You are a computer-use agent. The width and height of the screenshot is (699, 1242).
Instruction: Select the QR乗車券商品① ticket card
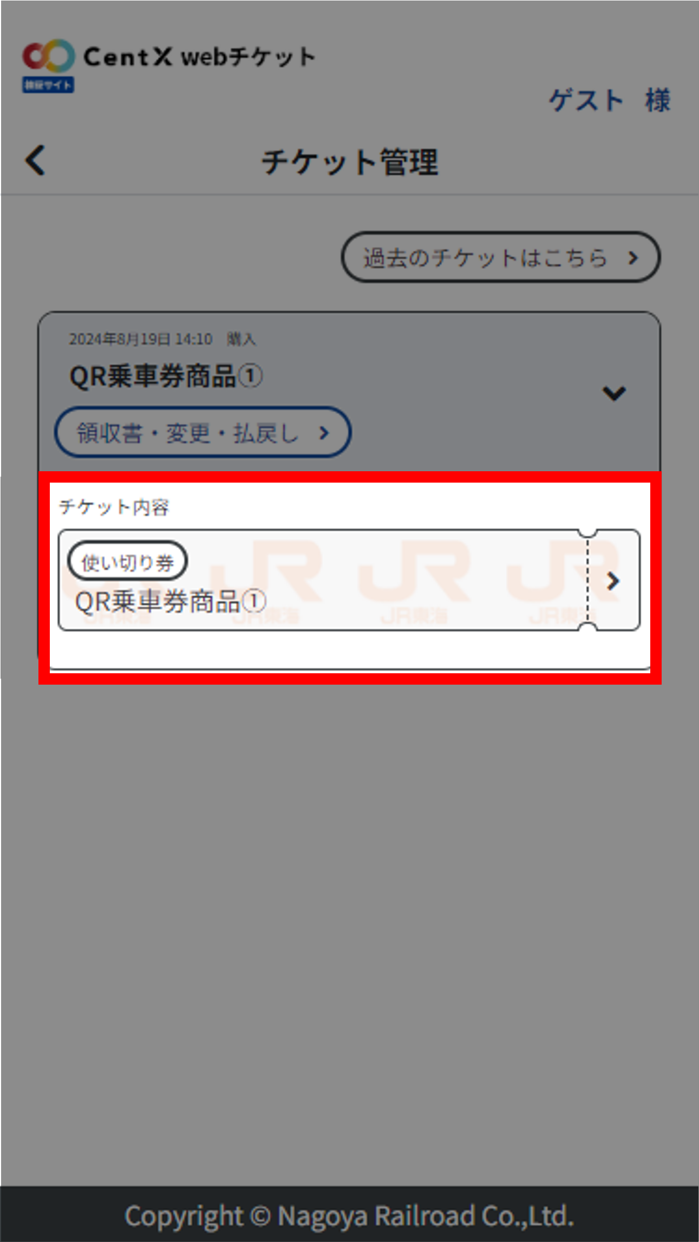click(x=349, y=580)
